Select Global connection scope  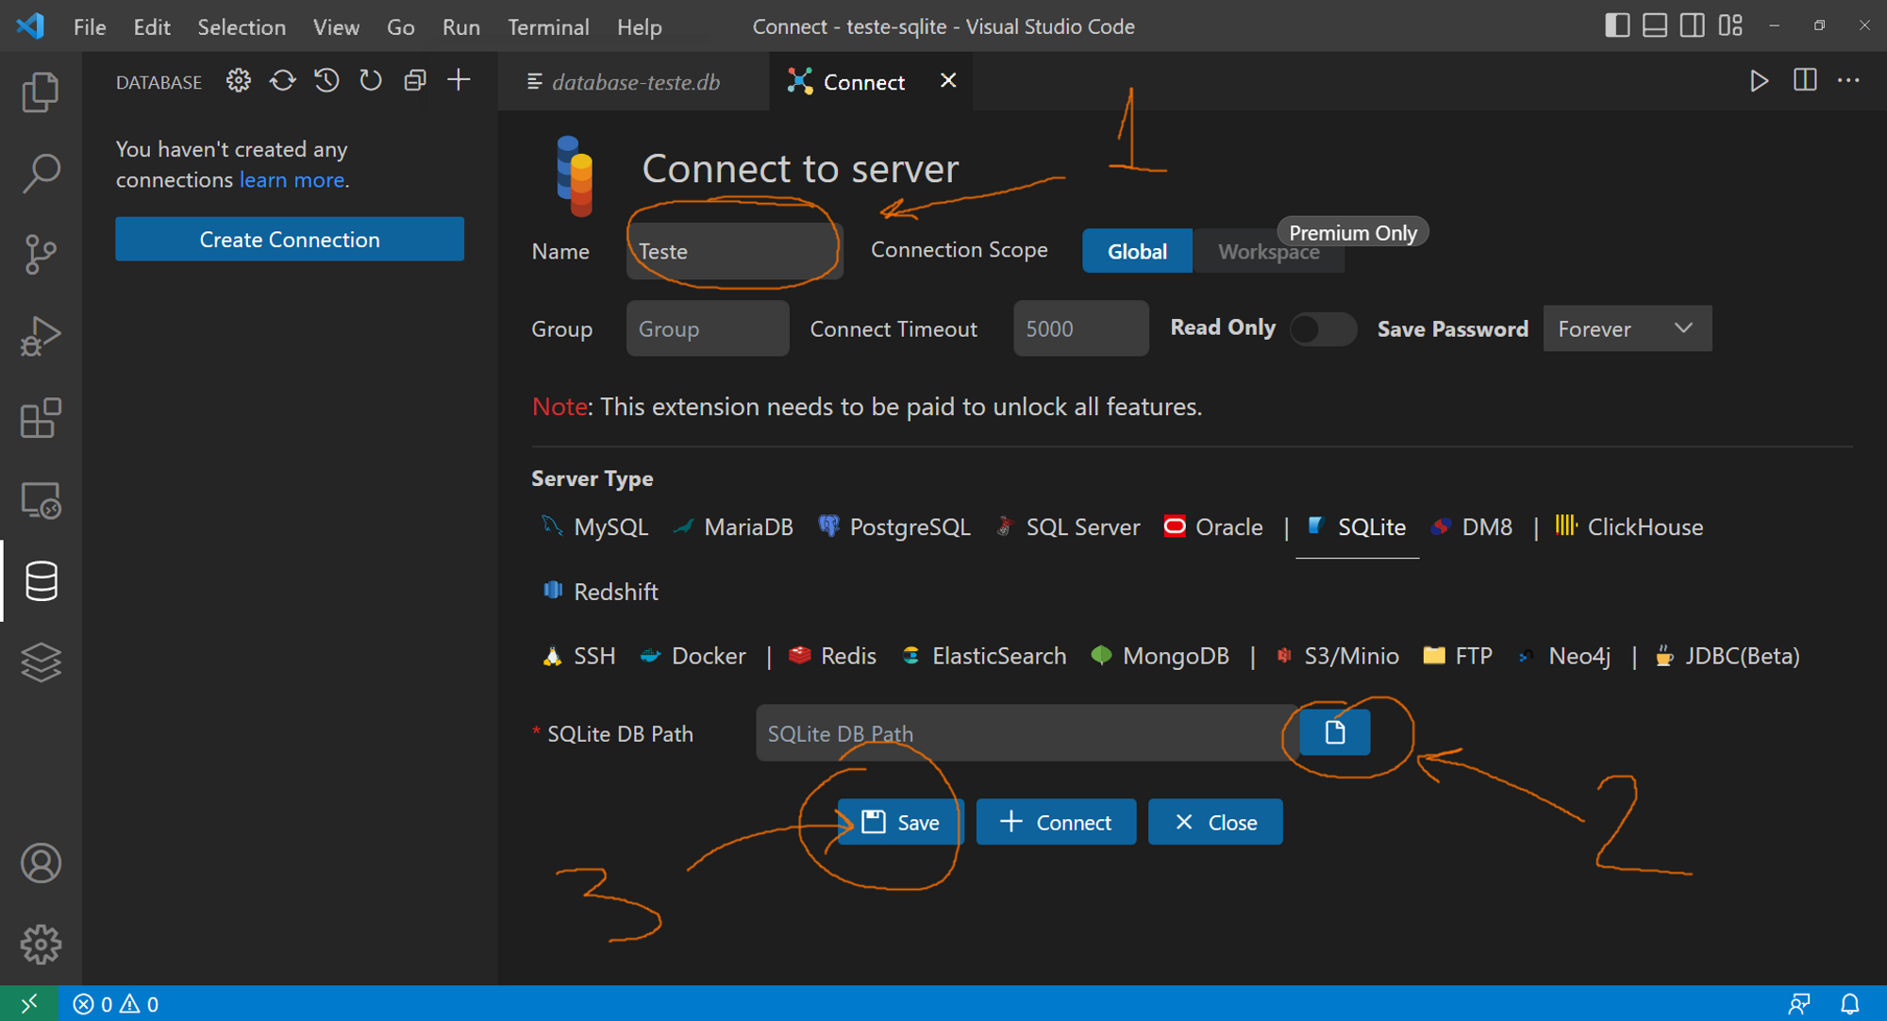tap(1137, 251)
